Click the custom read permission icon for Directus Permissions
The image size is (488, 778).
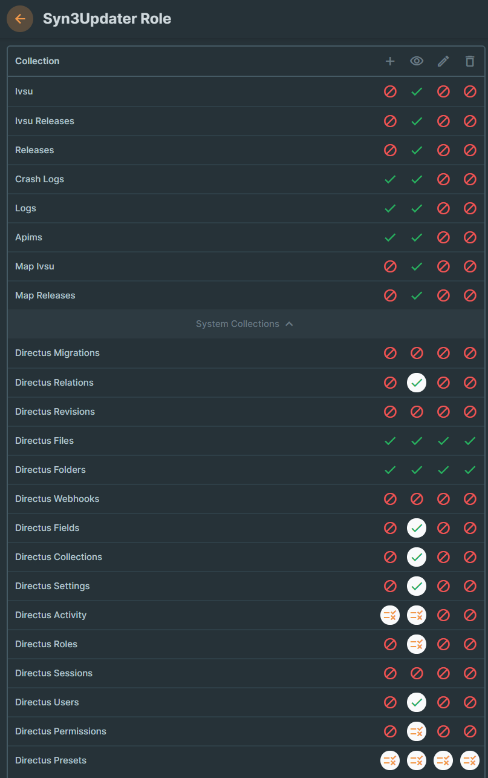(x=417, y=731)
